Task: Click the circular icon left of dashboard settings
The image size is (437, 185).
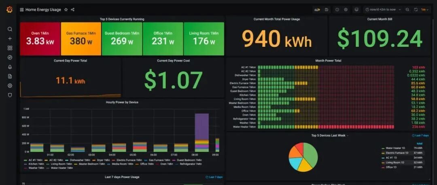Action: [337, 10]
